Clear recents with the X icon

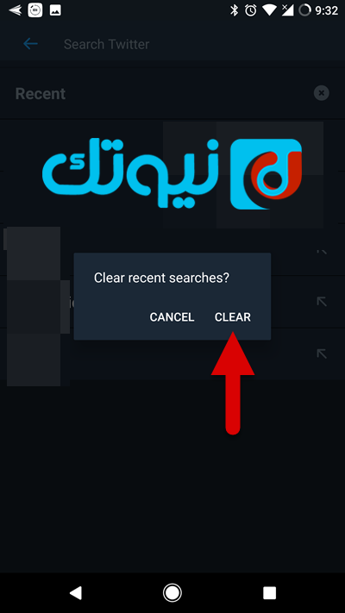pos(322,93)
